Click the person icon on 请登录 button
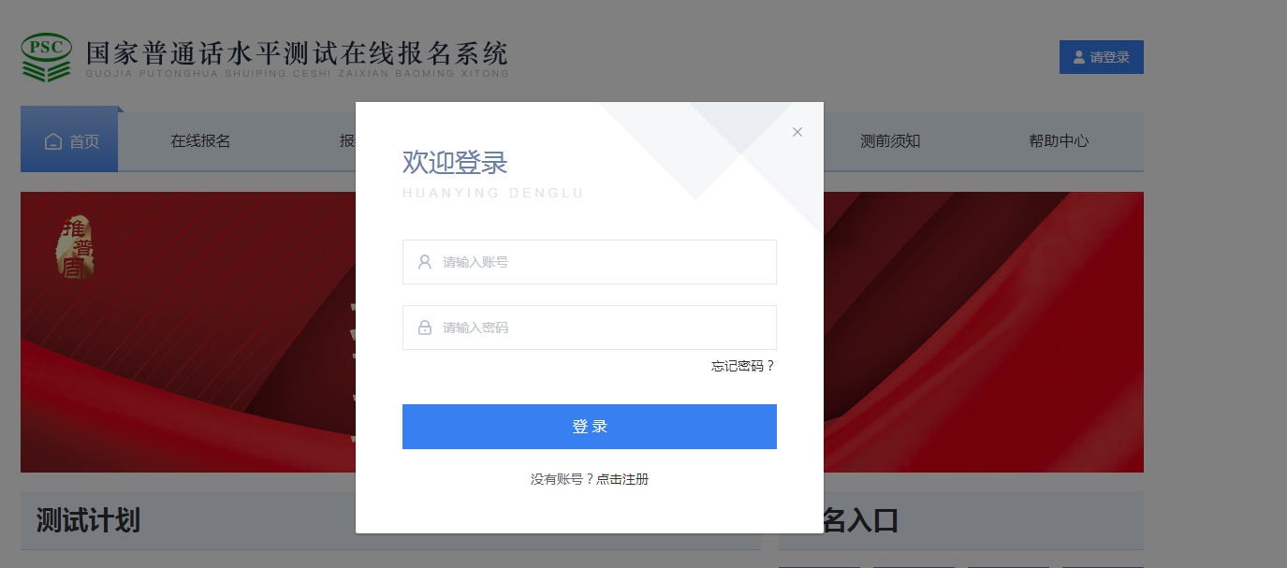This screenshot has width=1287, height=568. point(1078,57)
